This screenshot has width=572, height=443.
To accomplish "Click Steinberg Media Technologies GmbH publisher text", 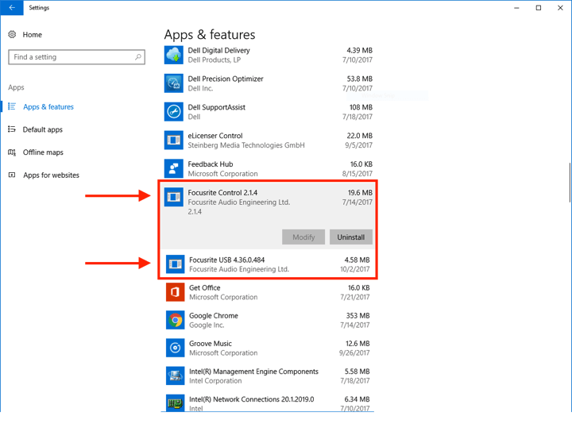I will pos(246,145).
